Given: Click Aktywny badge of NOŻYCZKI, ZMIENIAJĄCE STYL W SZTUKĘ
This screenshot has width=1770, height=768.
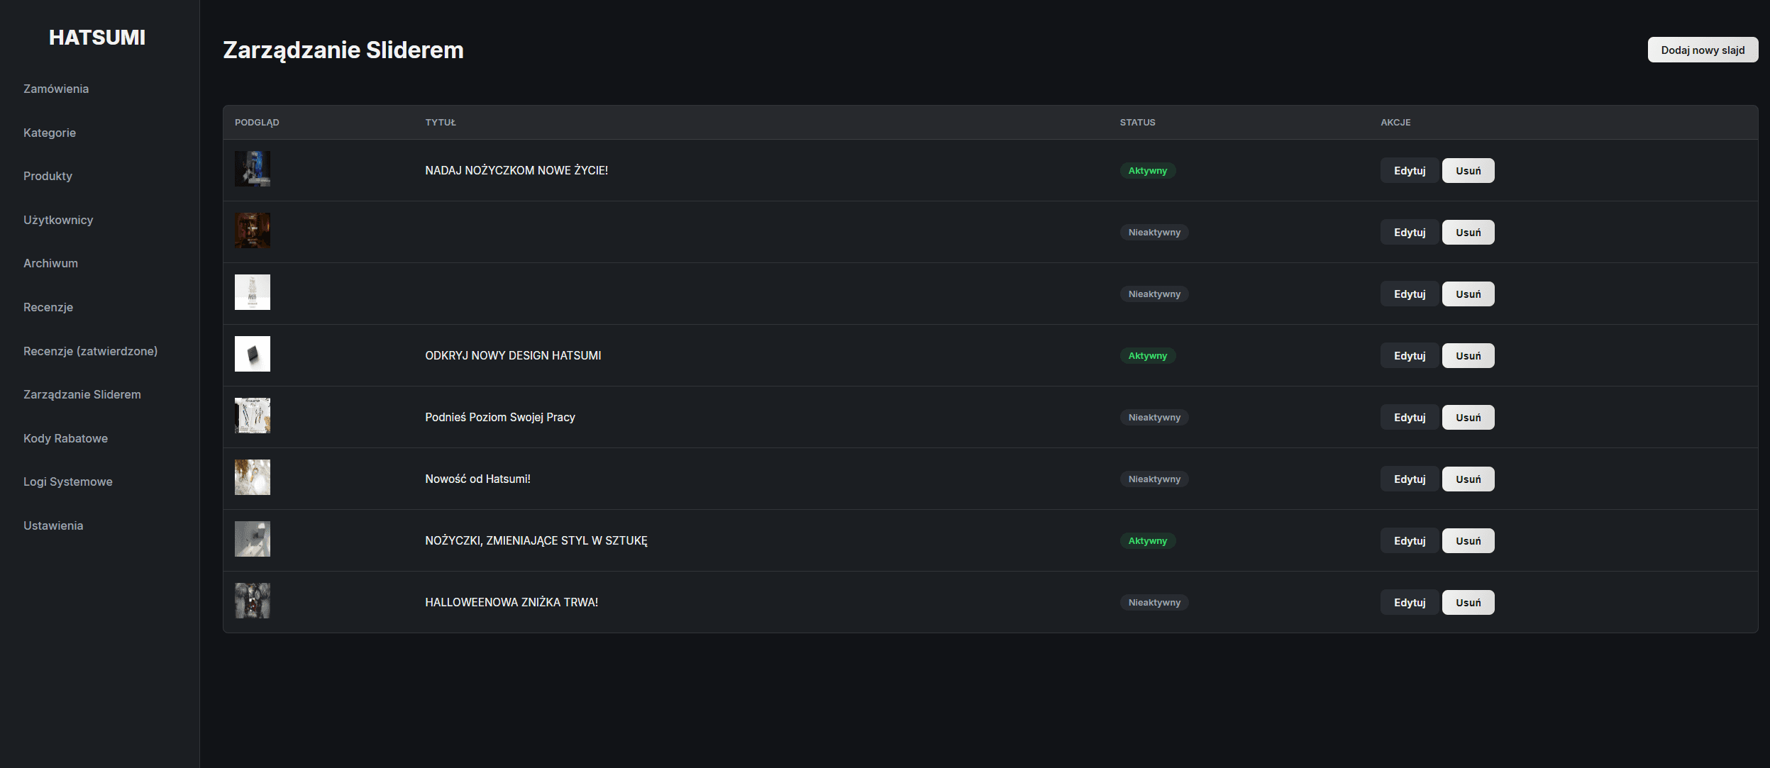Looking at the screenshot, I should [1147, 540].
